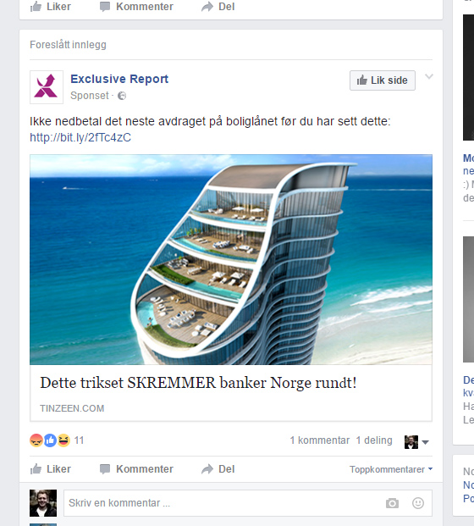Click your profile picture beside comment box

tap(43, 503)
